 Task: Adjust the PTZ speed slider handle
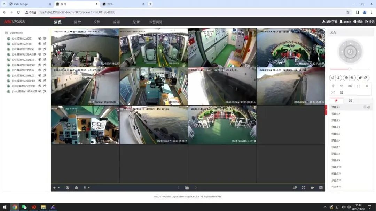350,69
